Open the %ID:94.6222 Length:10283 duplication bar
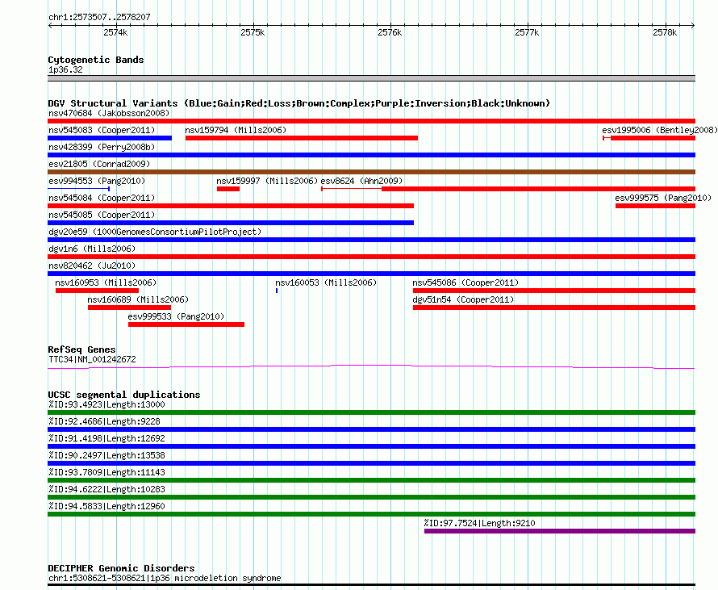Screen dimensions: 718x590 point(371,497)
